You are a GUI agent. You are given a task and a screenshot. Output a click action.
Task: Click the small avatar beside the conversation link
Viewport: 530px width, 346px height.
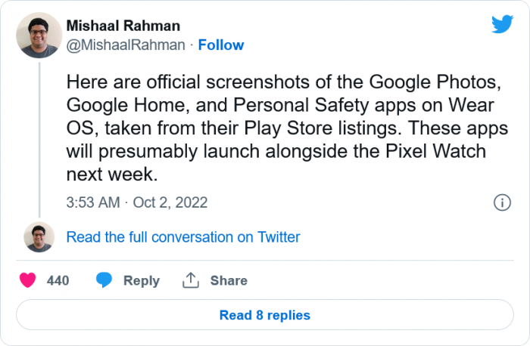39,237
